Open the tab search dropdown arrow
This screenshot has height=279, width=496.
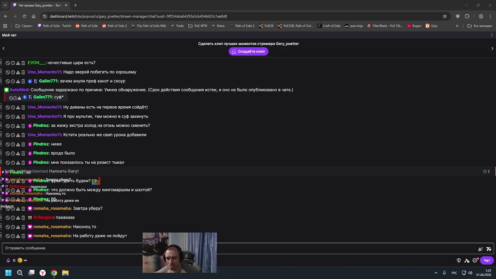tap(5, 5)
